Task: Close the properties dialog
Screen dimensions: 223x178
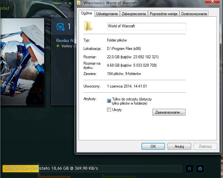Action: click(x=212, y=2)
